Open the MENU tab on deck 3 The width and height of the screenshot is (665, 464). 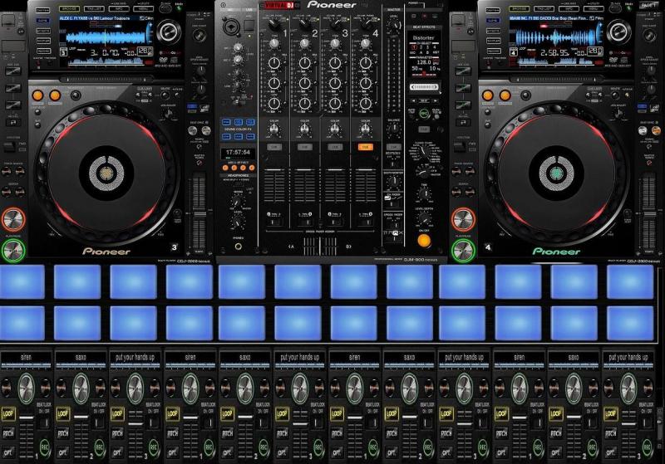pos(143,8)
